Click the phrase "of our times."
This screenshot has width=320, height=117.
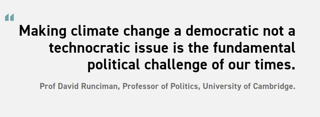click(254, 65)
